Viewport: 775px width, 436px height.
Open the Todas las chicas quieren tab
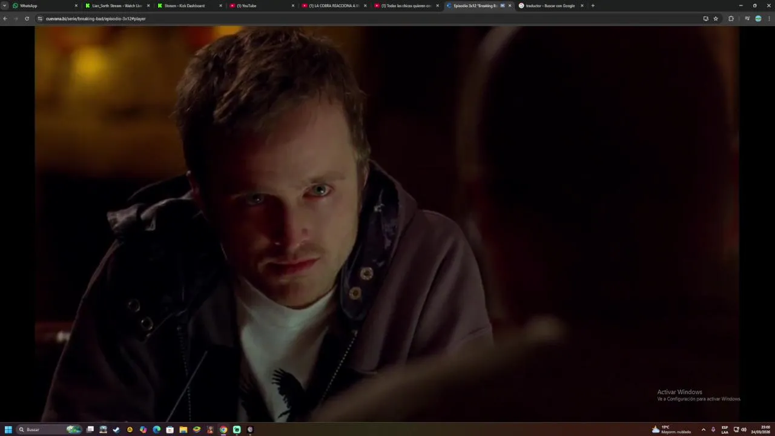406,5
